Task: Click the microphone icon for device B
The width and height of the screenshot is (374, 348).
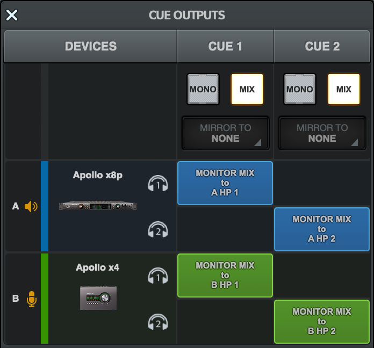Action: [32, 299]
